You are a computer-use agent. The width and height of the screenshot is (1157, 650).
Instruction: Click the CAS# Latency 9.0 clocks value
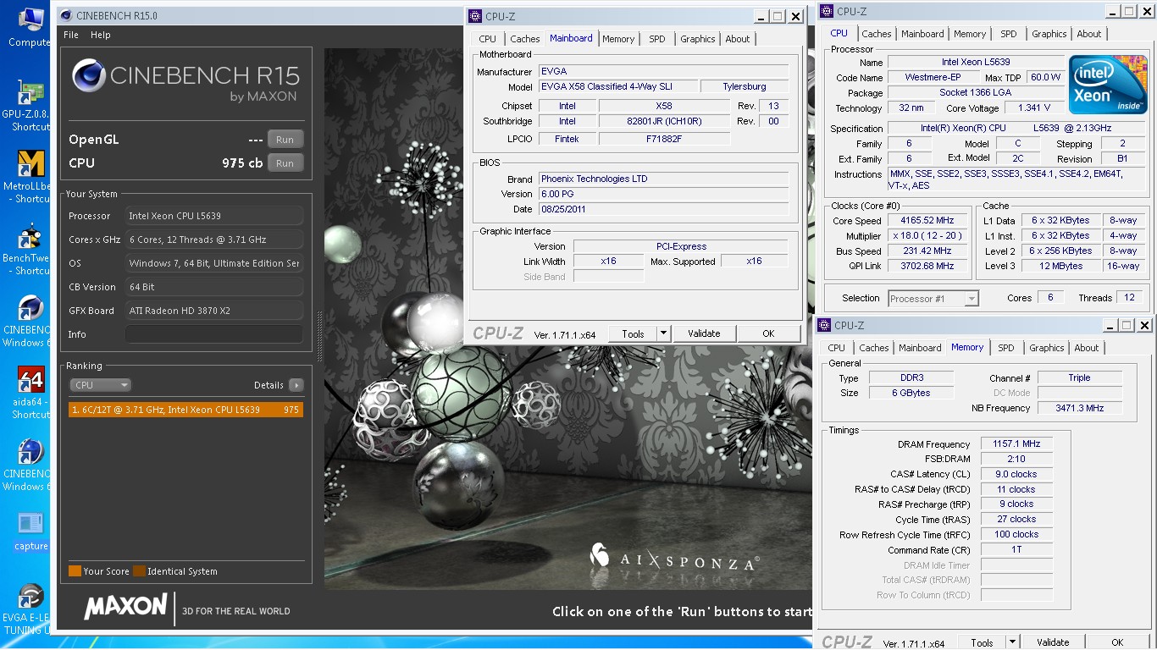pos(1016,474)
